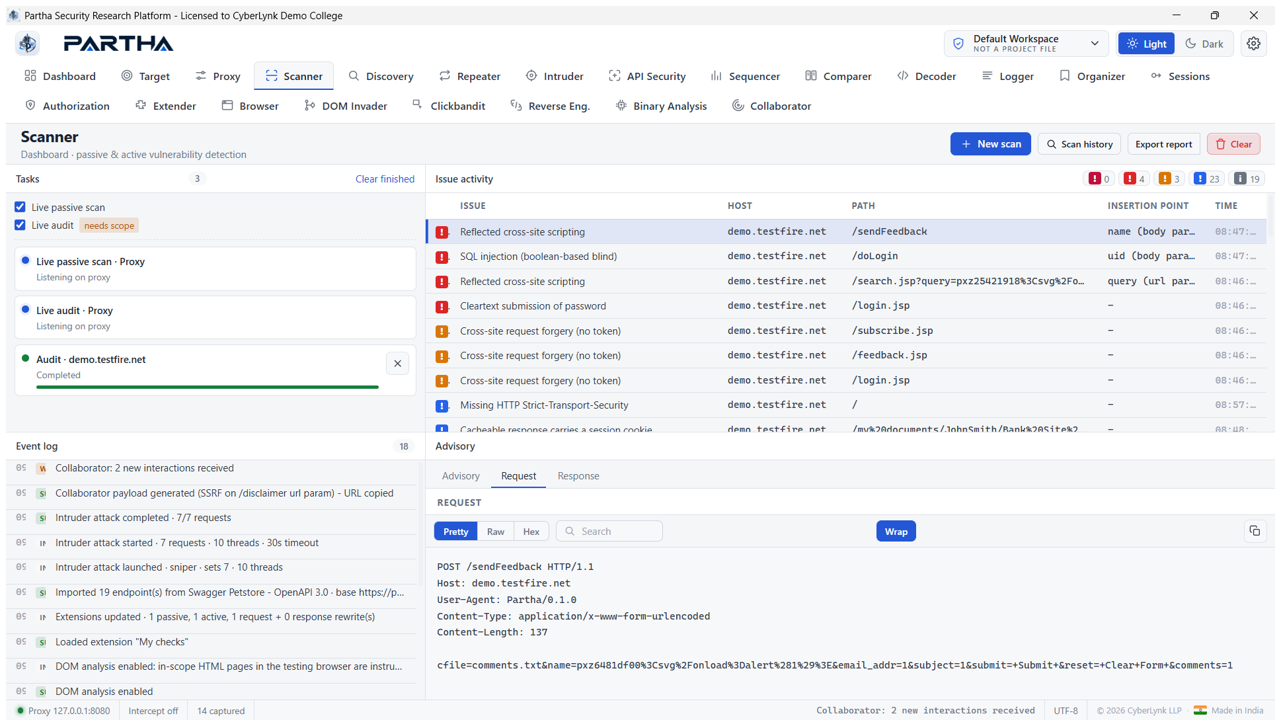Click critical severity filter badge showing 0

pos(1099,179)
